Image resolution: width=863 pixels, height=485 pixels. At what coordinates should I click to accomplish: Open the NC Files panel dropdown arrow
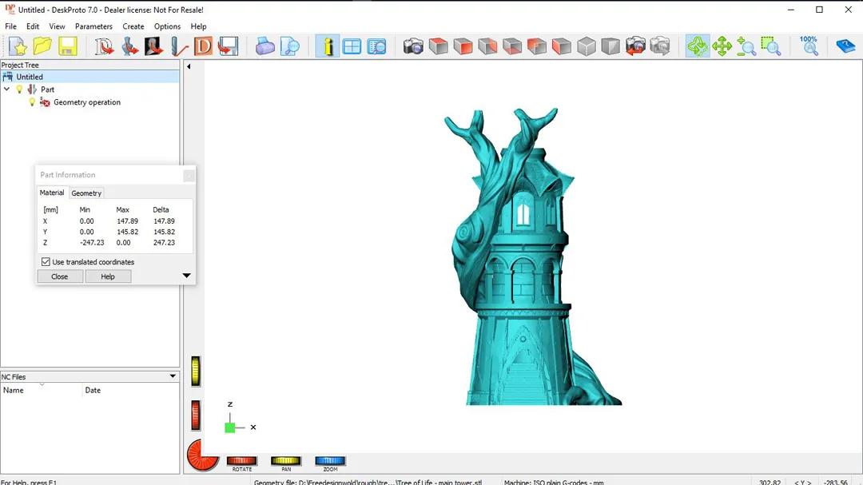[x=173, y=376]
